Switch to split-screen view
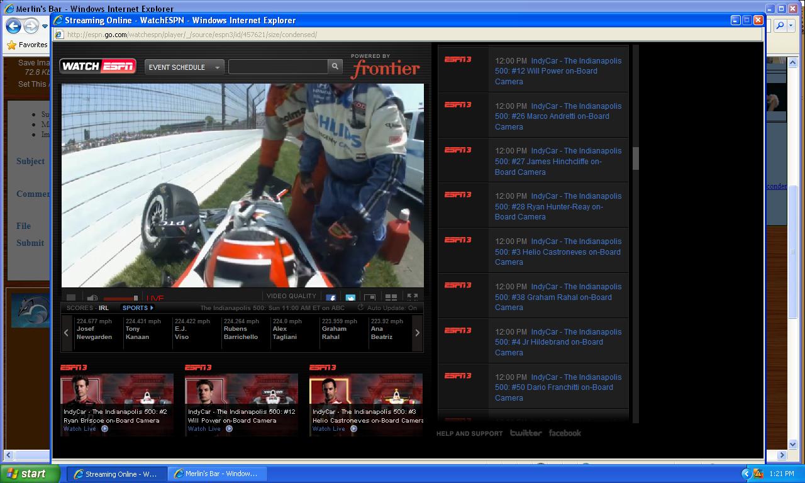Screen dimensions: 805x483 (x=391, y=298)
